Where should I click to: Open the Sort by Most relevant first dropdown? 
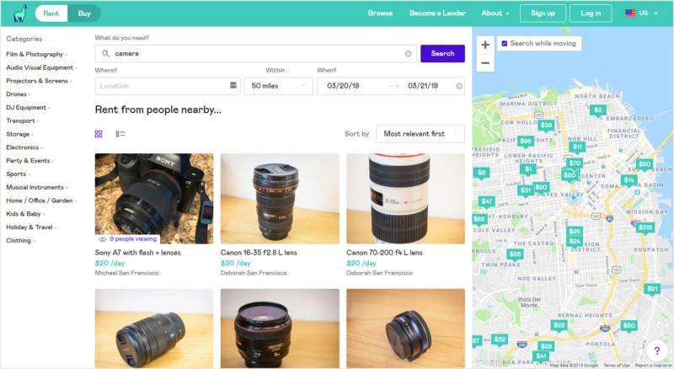pyautogui.click(x=420, y=134)
